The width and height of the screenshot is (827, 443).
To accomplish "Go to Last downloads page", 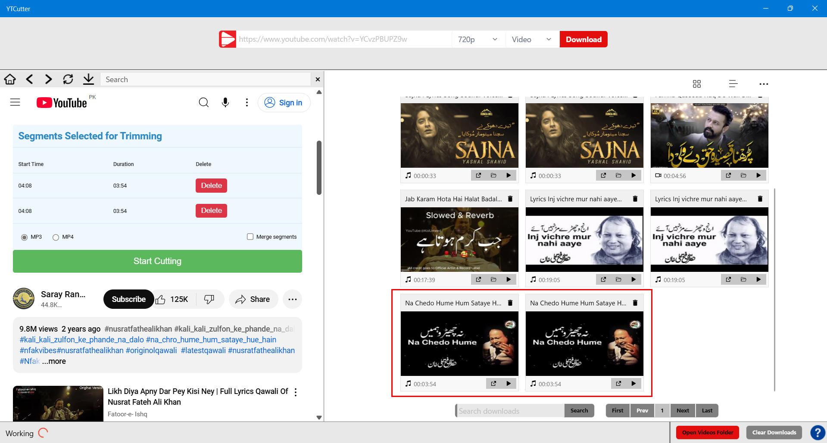I will point(707,411).
